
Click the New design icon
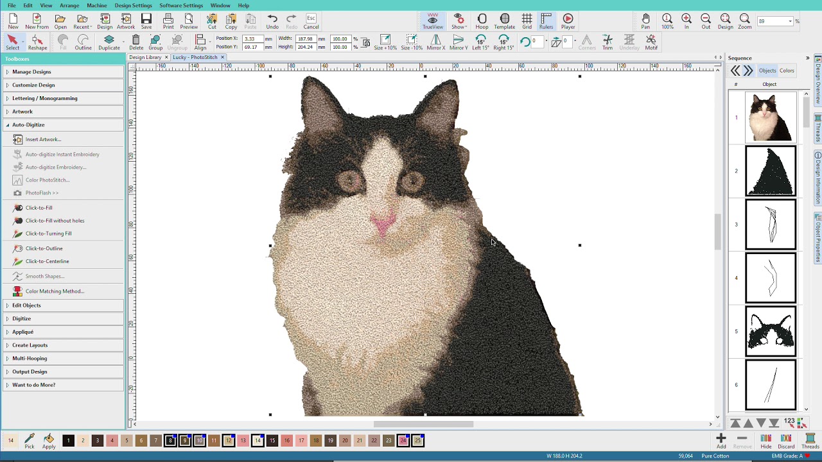[x=13, y=22]
